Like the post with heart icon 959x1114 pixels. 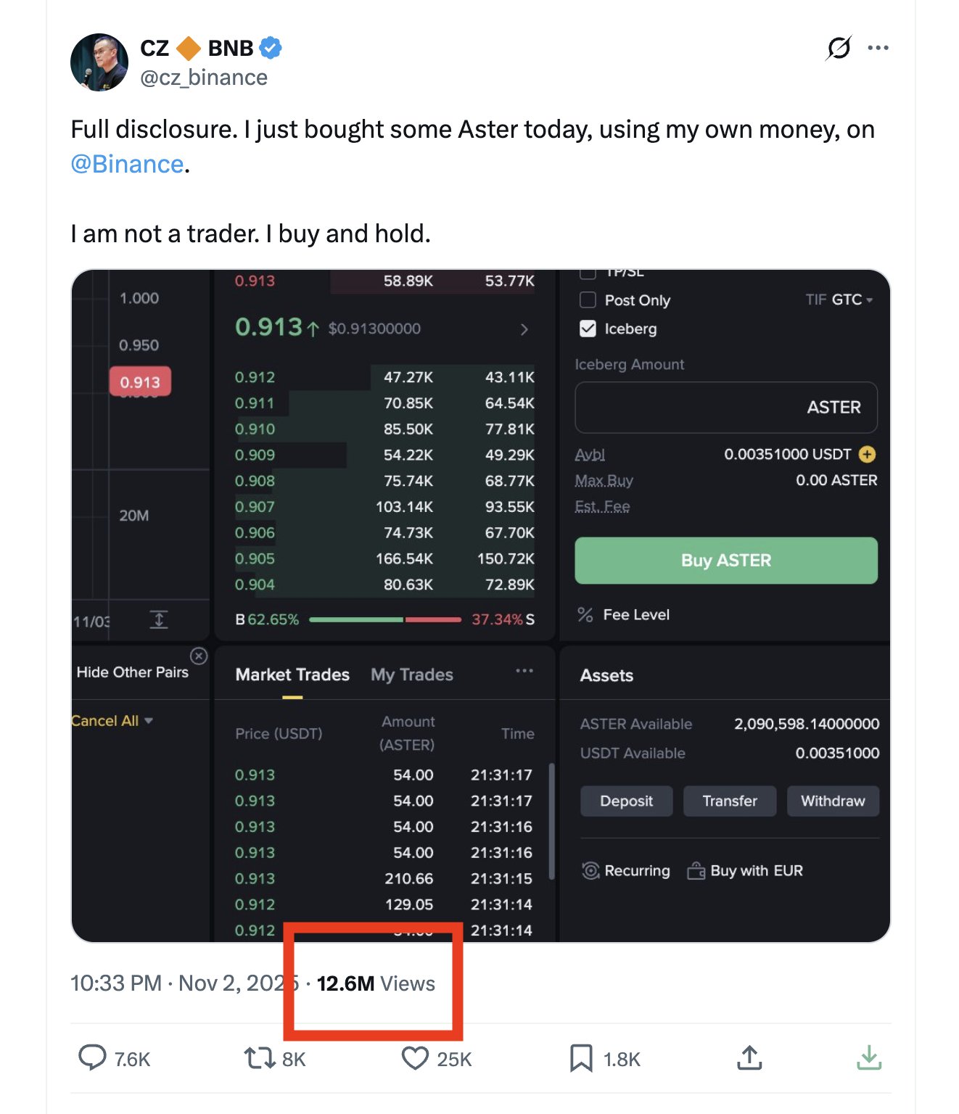pos(415,1058)
